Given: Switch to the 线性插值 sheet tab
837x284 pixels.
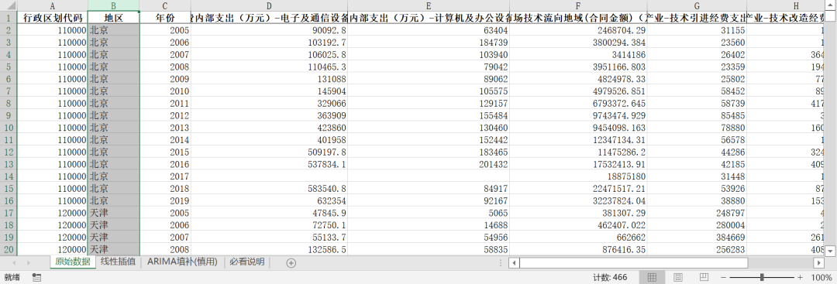Looking at the screenshot, I should click(118, 262).
